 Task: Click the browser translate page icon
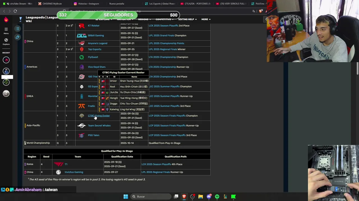[x=254, y=11]
